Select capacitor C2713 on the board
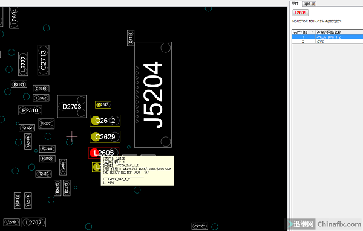Viewport: 363px width, 231px height. pyautogui.click(x=44, y=60)
